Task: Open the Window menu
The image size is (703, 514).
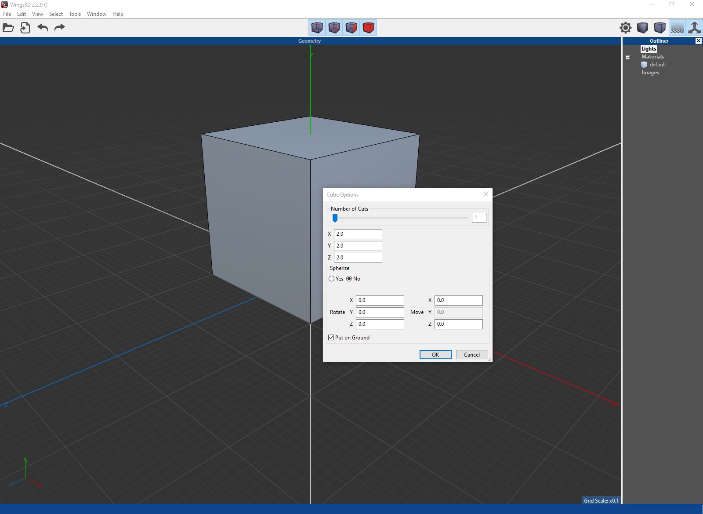Action: tap(97, 14)
